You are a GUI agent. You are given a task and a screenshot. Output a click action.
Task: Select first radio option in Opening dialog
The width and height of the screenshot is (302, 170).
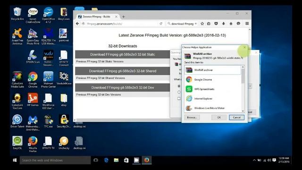(179, 86)
